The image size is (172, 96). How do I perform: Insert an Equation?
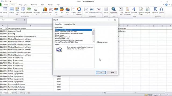pos(155,11)
